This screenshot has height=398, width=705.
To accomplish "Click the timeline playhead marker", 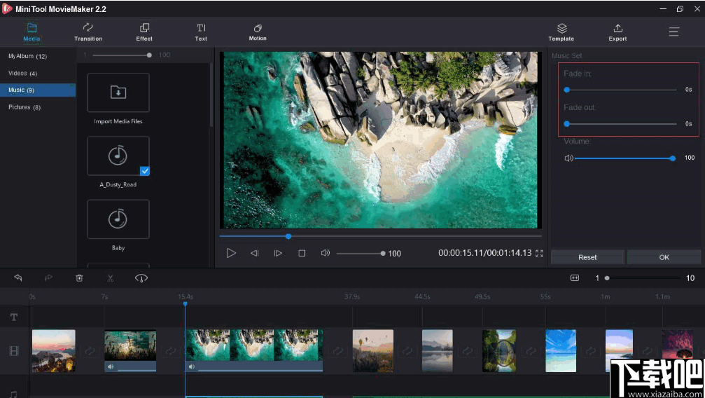I will 185,304.
